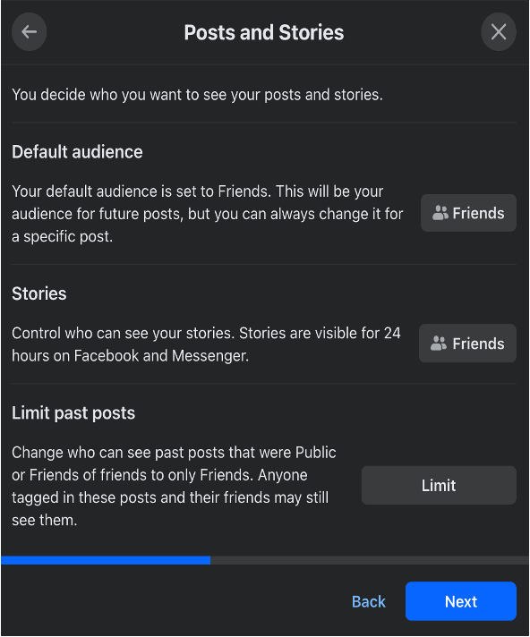Select the Stories section heading

[x=39, y=293]
